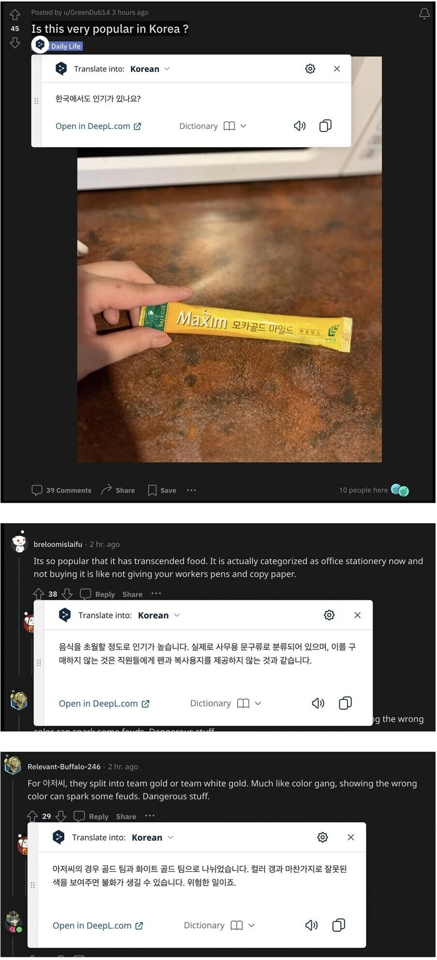Play audio of the title's Korean translation
The image size is (437, 960).
[300, 126]
